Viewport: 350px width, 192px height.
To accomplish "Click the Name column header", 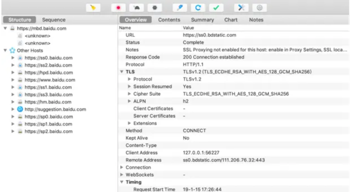I will click(x=125, y=28).
